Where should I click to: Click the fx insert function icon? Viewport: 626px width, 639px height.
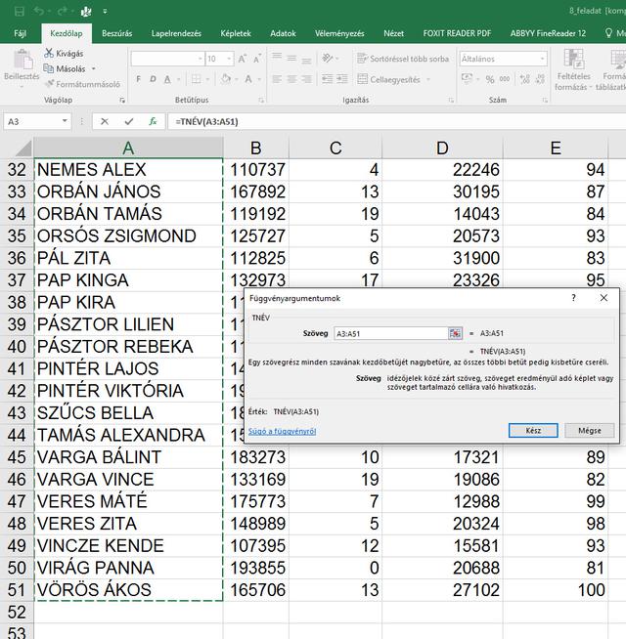click(153, 121)
